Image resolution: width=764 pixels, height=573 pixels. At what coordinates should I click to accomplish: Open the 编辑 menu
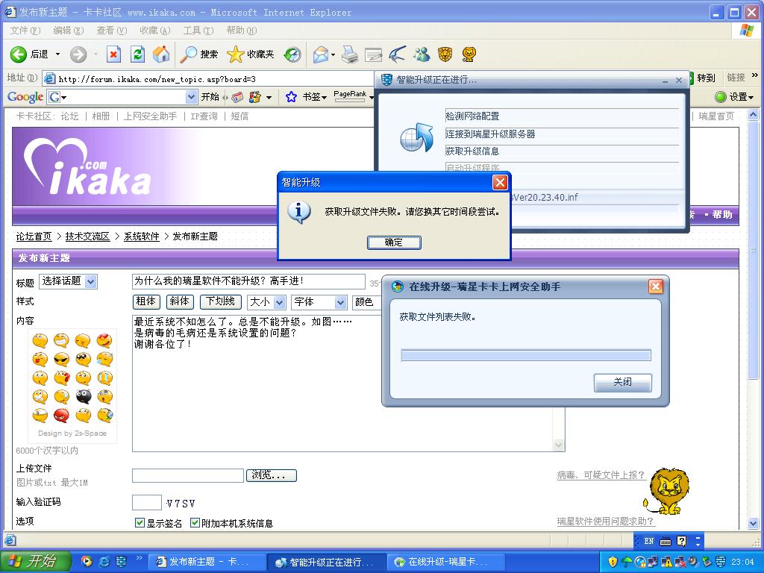[x=68, y=30]
